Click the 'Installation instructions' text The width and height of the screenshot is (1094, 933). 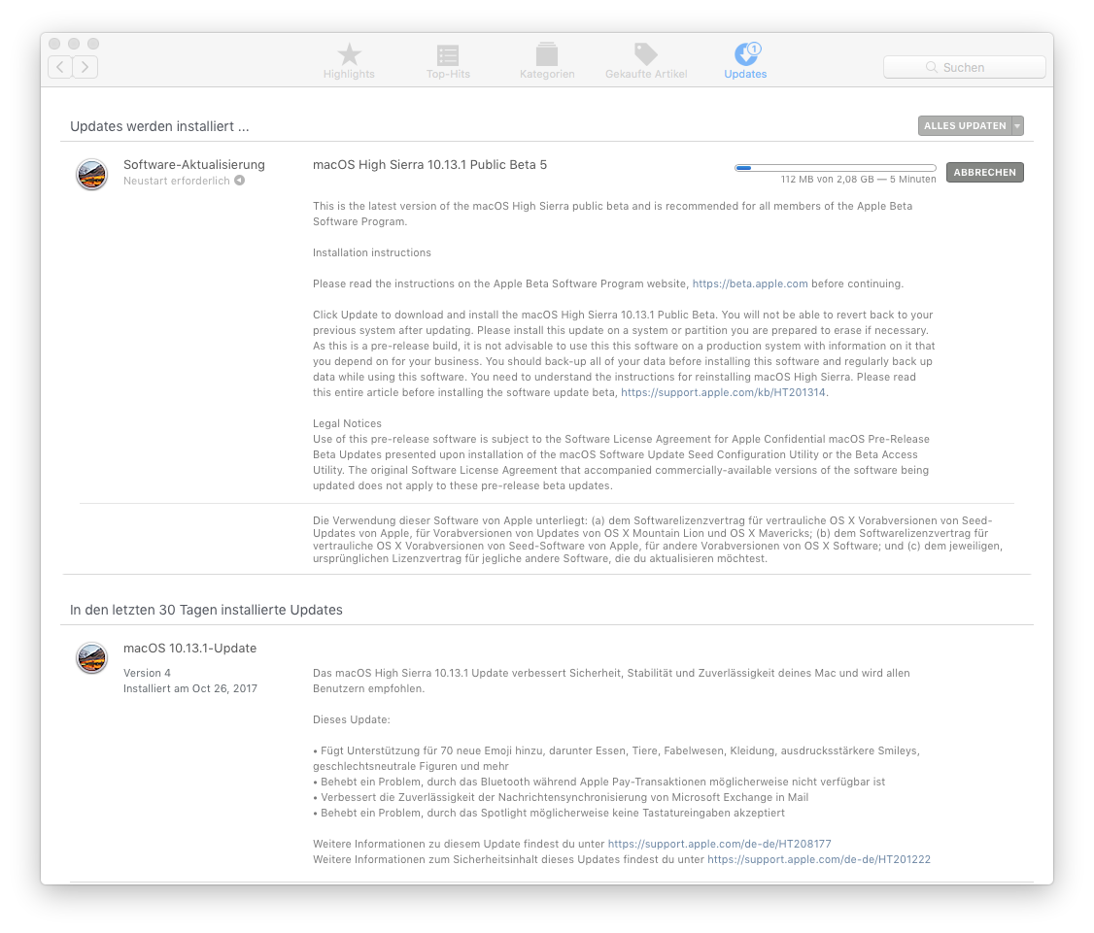[372, 252]
